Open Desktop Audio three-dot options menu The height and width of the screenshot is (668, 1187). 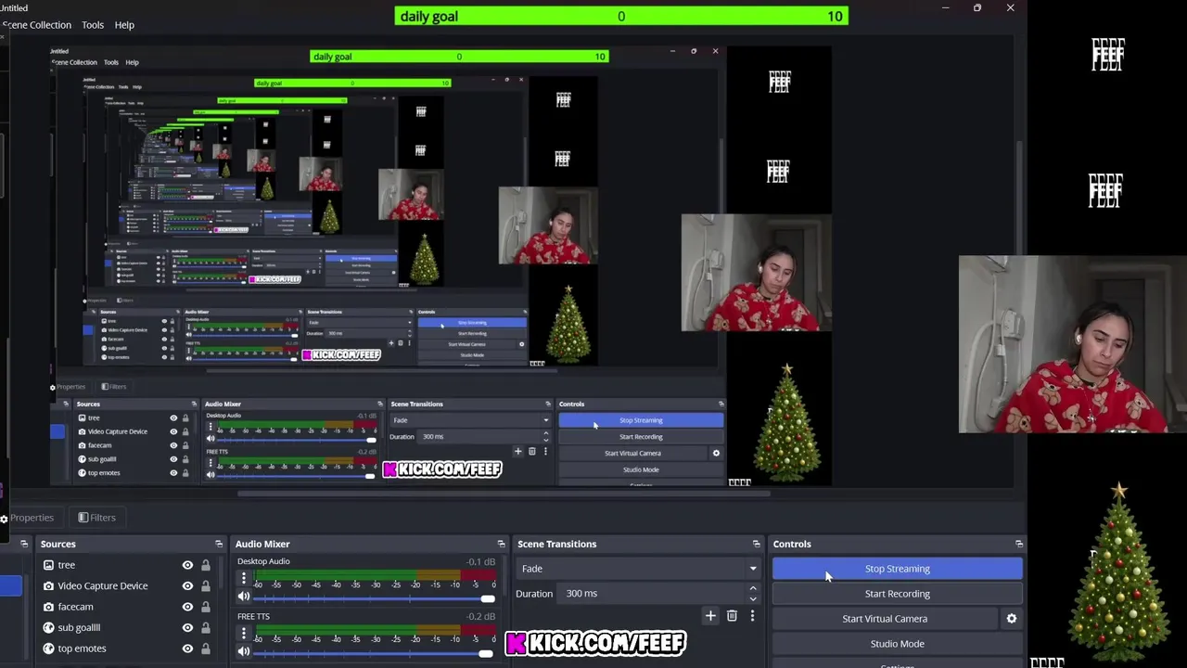(x=244, y=578)
